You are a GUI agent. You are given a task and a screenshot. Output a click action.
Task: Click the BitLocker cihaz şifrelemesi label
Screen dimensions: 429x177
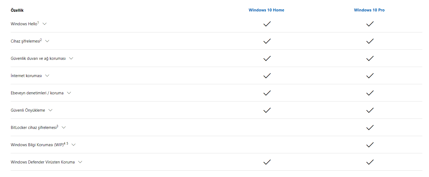[x=34, y=128]
